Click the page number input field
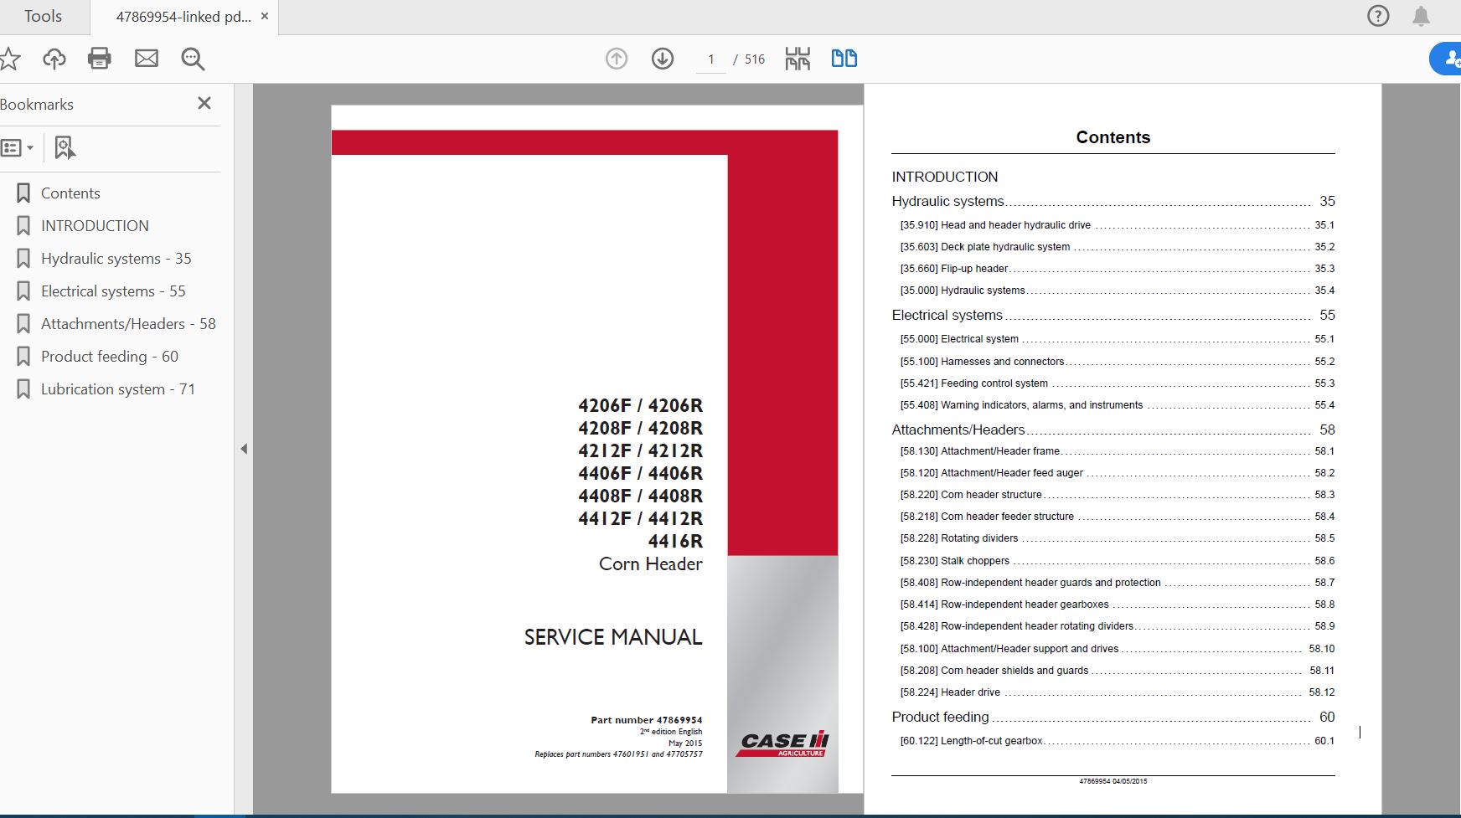Screen dimensions: 1461x818 click(711, 59)
